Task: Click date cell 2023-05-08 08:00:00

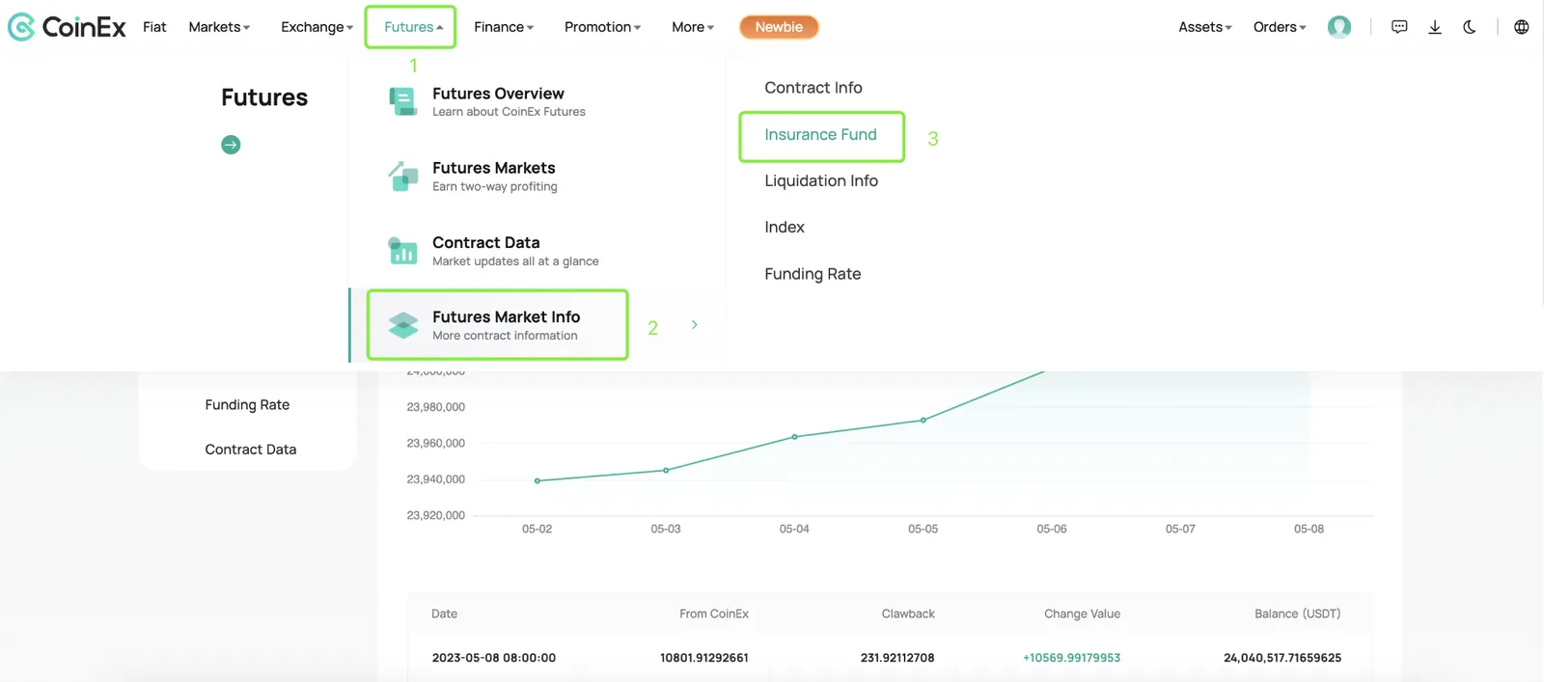Action: [x=494, y=658]
